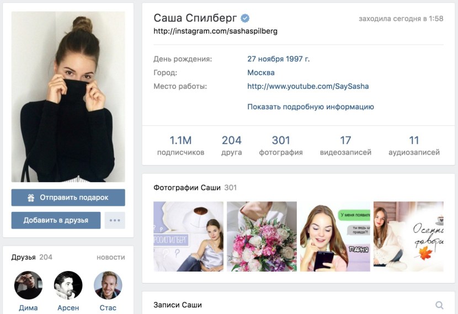Open 1.1M подписчиков counter
This screenshot has height=314, width=458.
[x=180, y=145]
